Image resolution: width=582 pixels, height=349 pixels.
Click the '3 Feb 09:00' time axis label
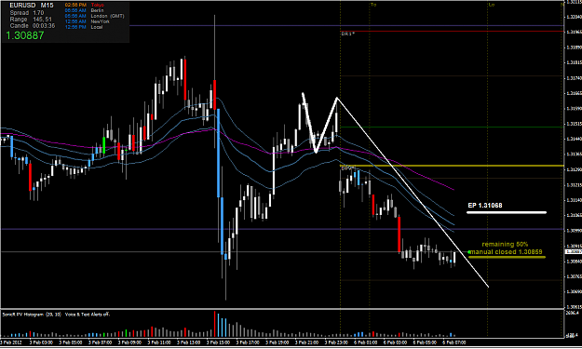click(x=129, y=342)
